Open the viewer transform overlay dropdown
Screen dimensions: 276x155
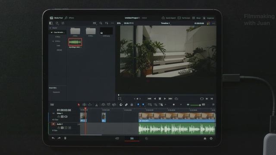120,99
